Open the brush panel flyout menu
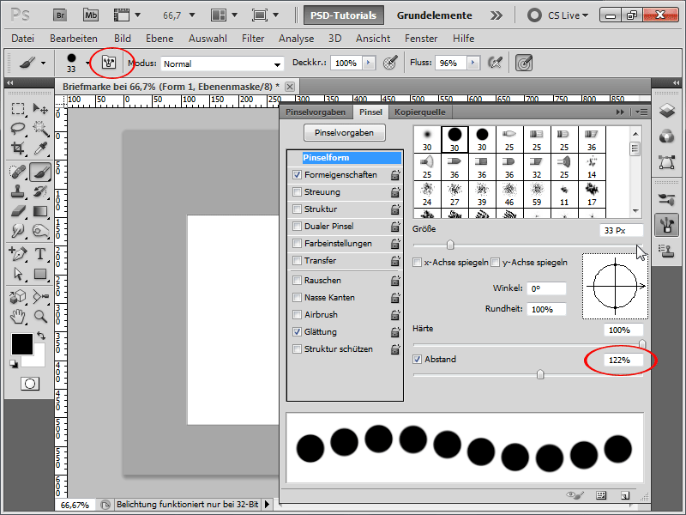Viewport: 686px width, 515px height. (x=641, y=112)
